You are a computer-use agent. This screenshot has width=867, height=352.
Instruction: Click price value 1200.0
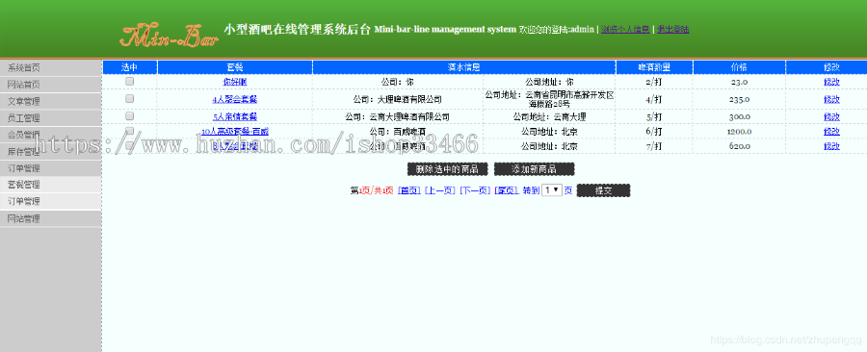pyautogui.click(x=739, y=132)
